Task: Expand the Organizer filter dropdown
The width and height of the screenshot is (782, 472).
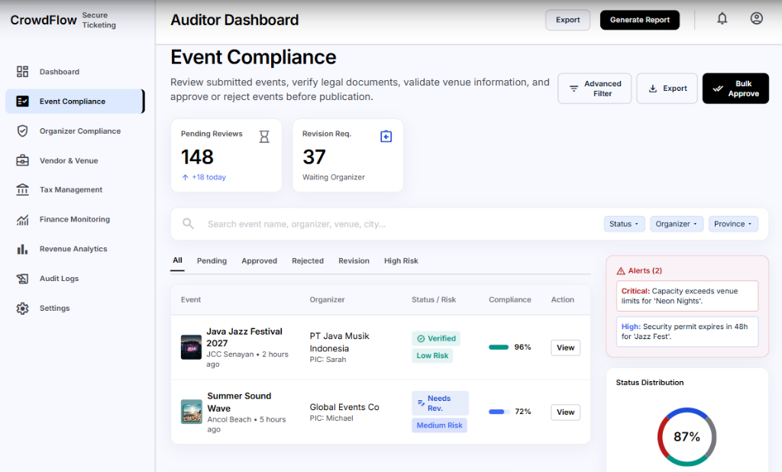Action: [x=677, y=224]
